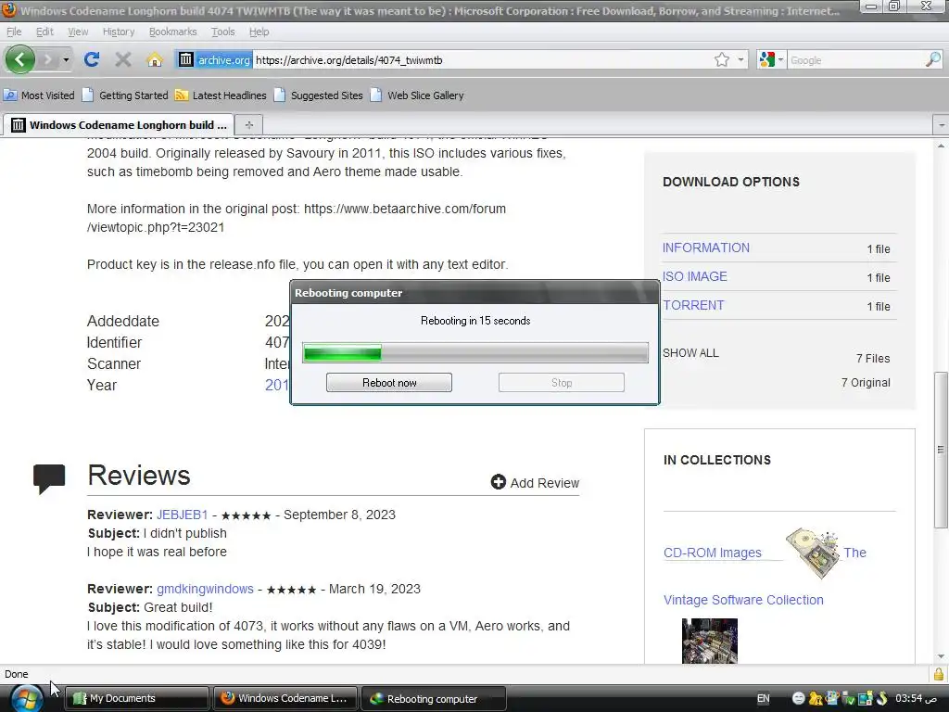Open the Latest Headlines feed bookmark
Viewport: 949px width, 712px height.
coord(221,95)
